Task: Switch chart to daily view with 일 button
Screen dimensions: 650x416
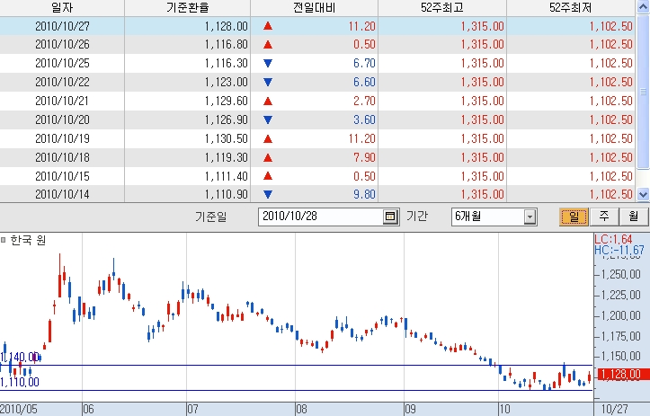Action: pyautogui.click(x=572, y=217)
